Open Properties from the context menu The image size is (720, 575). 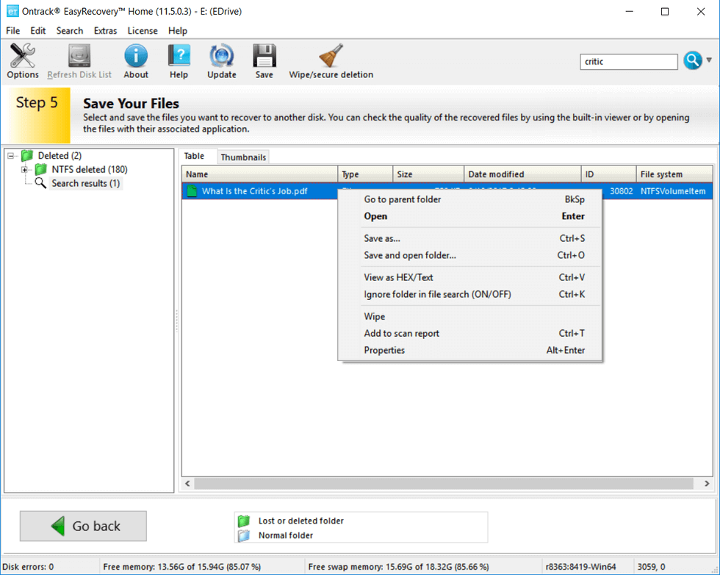pyautogui.click(x=385, y=351)
